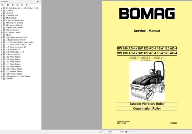This screenshot has height=134, width=192.
Task: Expand 4 Tests and adjustments node
Action: tap(2, 21)
